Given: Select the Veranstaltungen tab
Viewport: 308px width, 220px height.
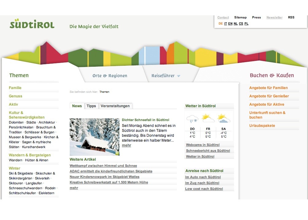Looking at the screenshot, I should 115,106.
